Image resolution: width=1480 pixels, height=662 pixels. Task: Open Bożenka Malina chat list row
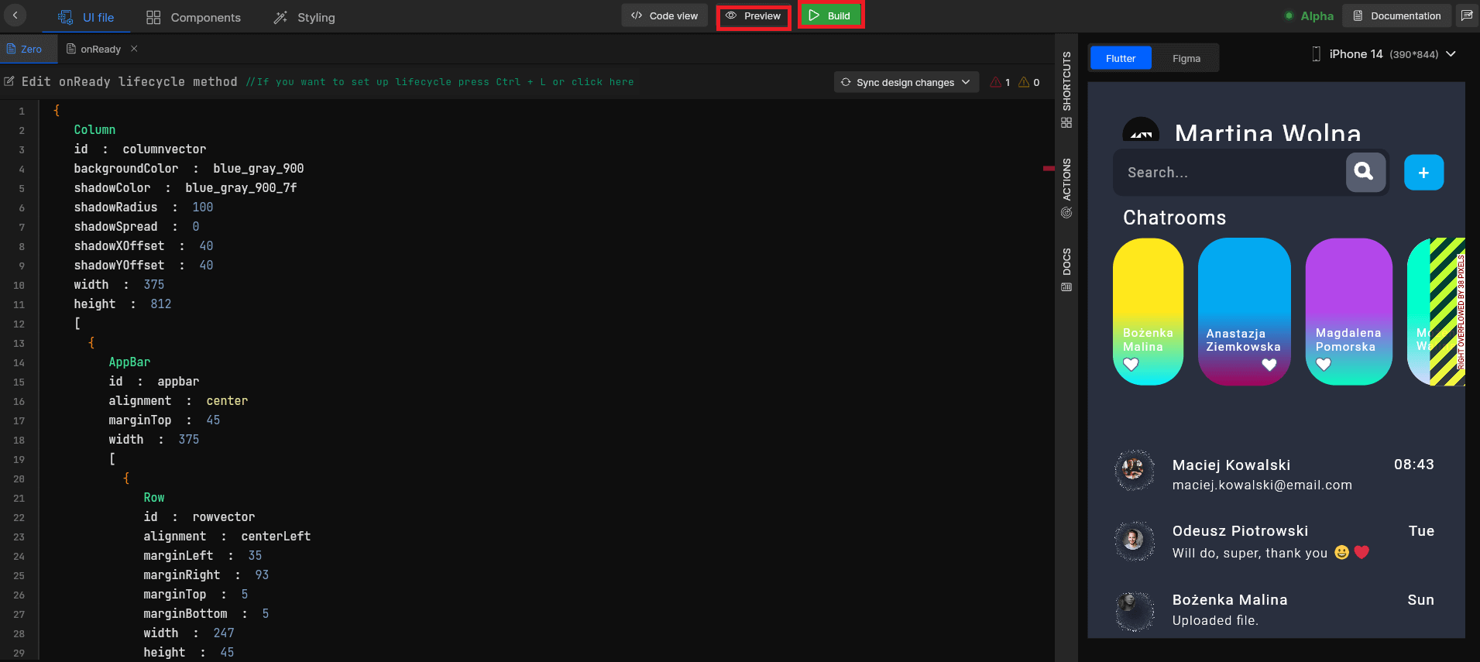point(1275,610)
